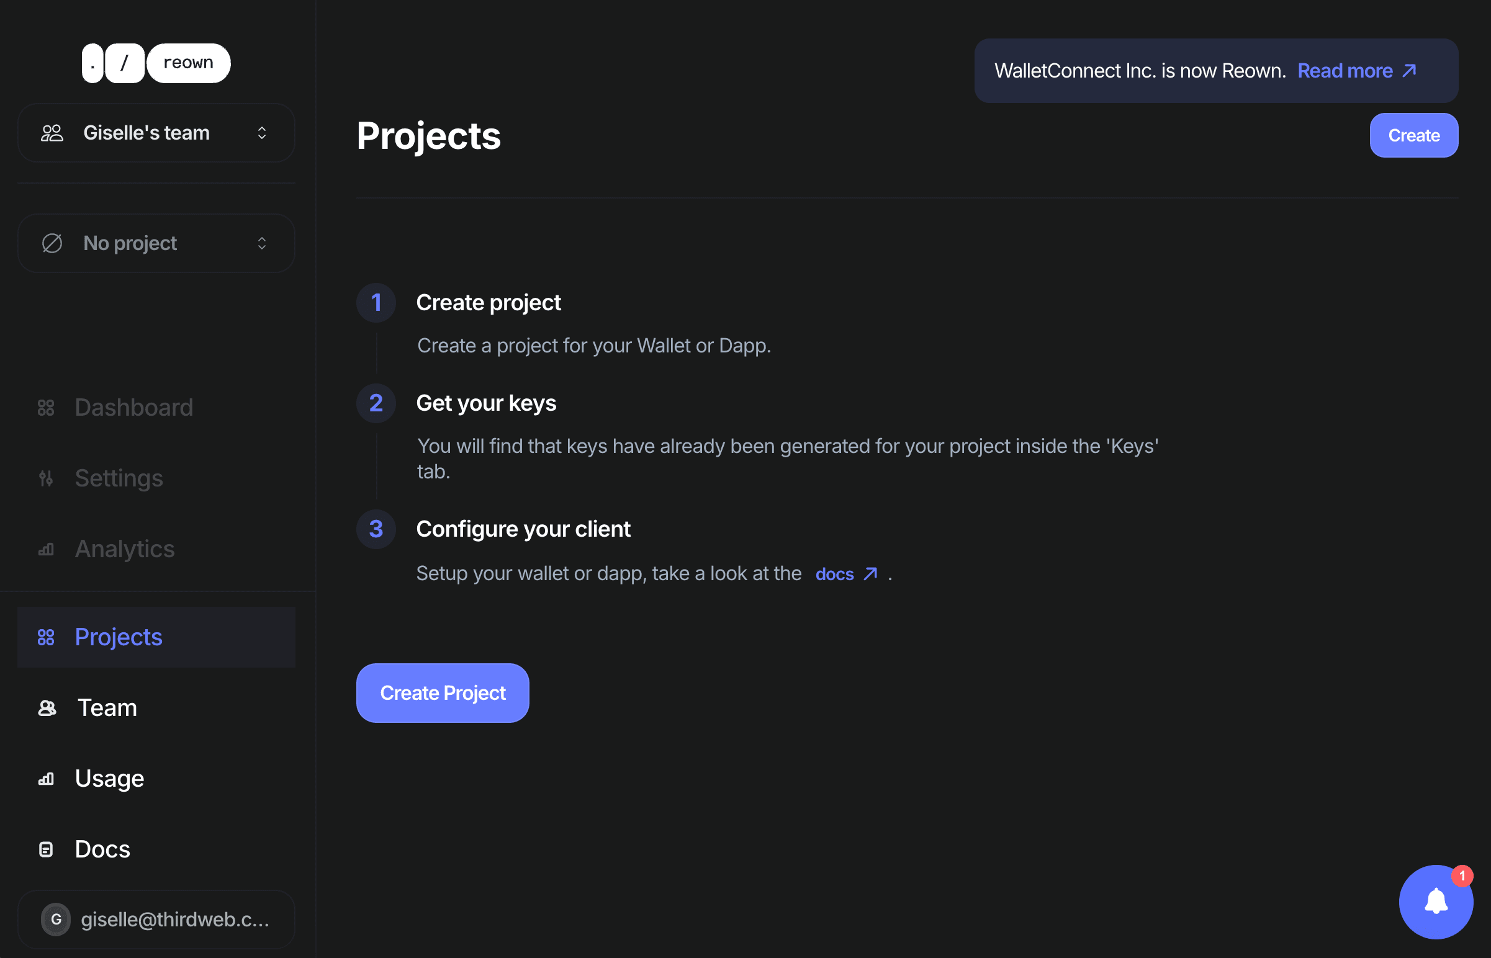
Task: Click the Team people icon
Action: [47, 708]
